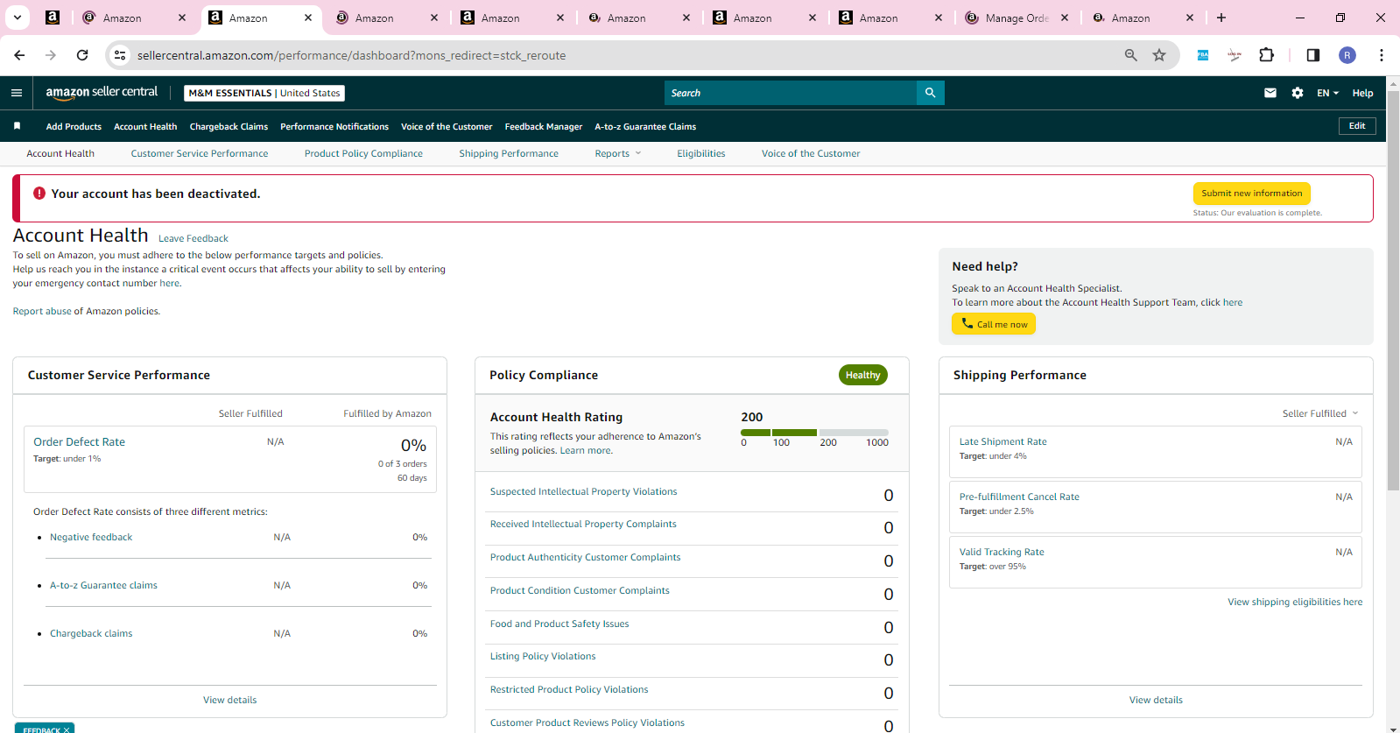
Task: Open Product Authenticity Customer Complaints
Action: coord(585,557)
